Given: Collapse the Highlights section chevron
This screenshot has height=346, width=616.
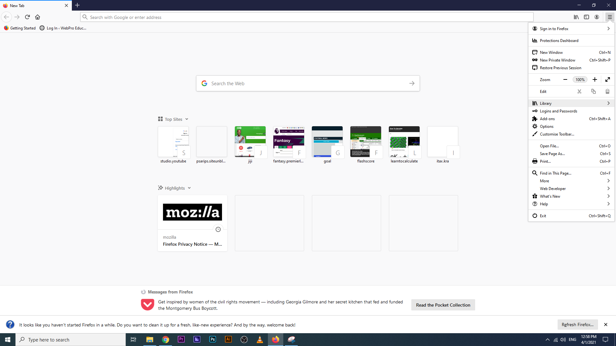Looking at the screenshot, I should (189, 188).
